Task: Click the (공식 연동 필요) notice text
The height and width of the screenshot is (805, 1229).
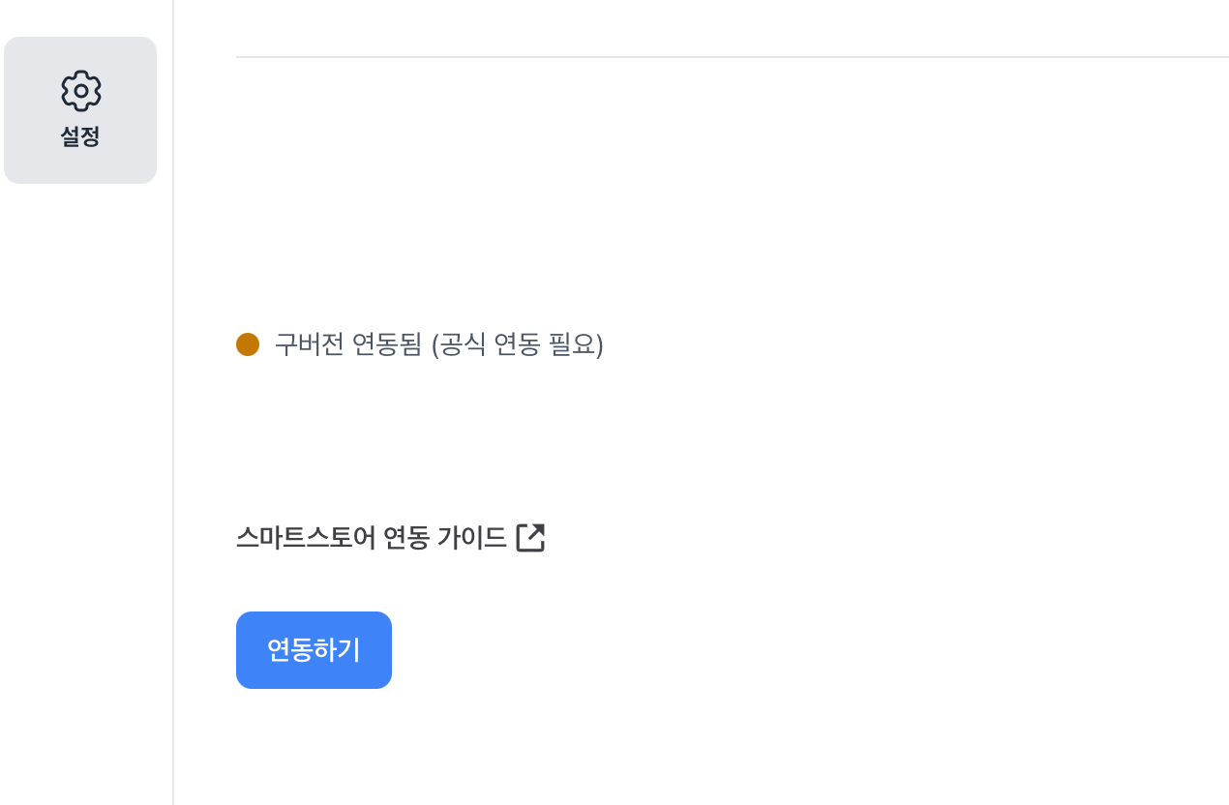Action: (518, 344)
